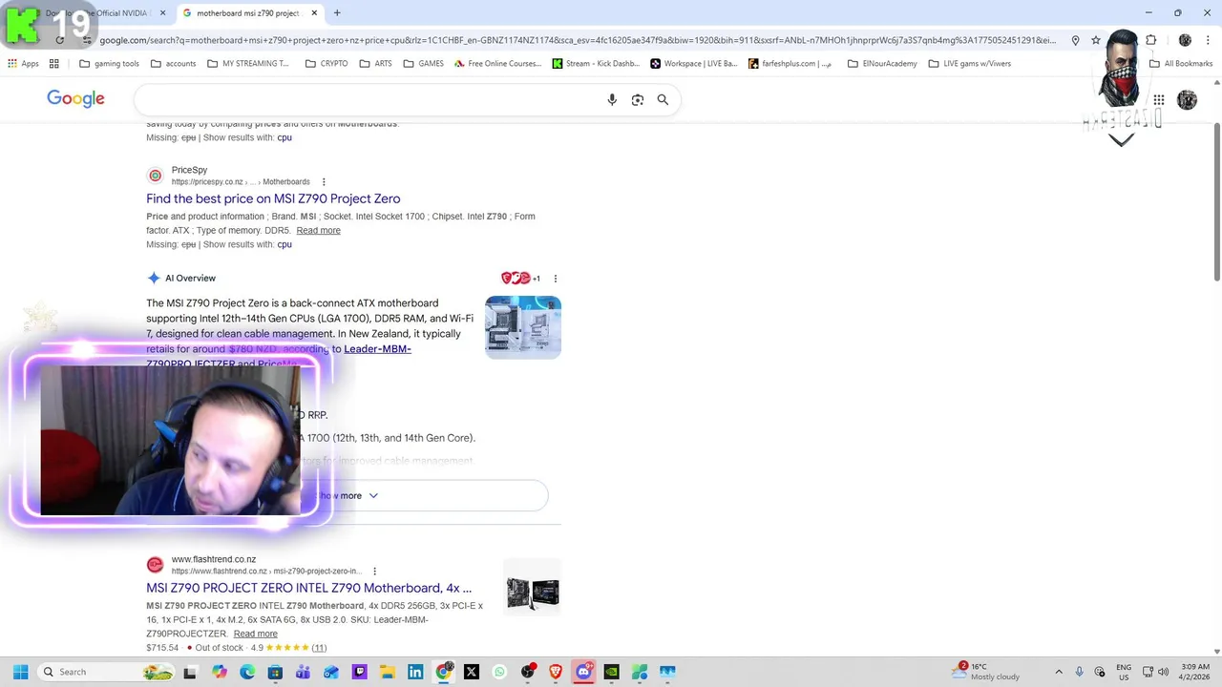Open Brave browser from the taskbar
The height and width of the screenshot is (687, 1222).
[x=556, y=672]
